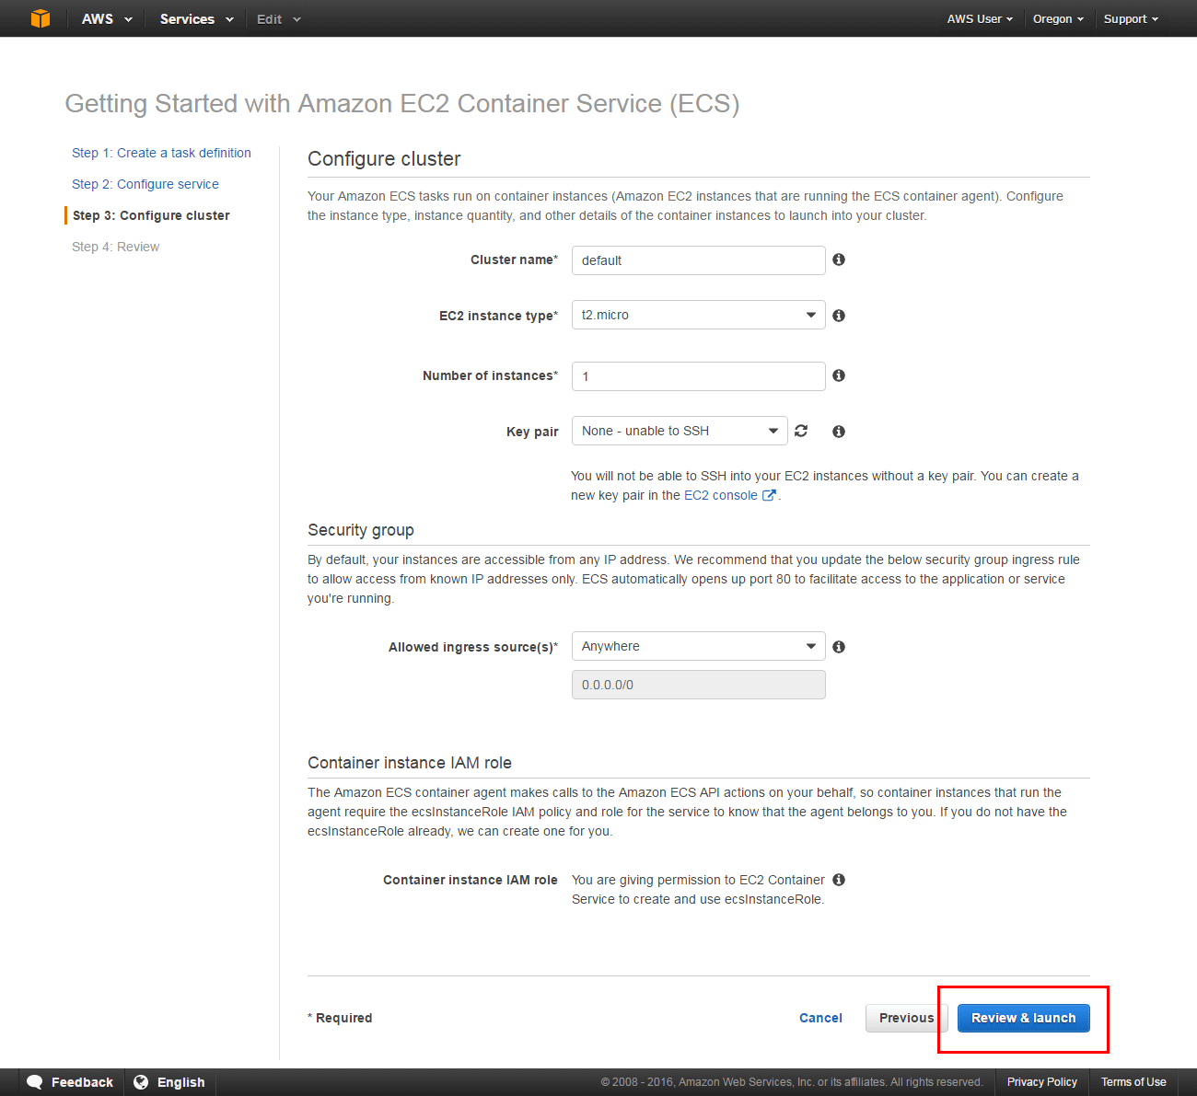Click the Container instance IAM role info icon
The height and width of the screenshot is (1096, 1197).
(838, 880)
